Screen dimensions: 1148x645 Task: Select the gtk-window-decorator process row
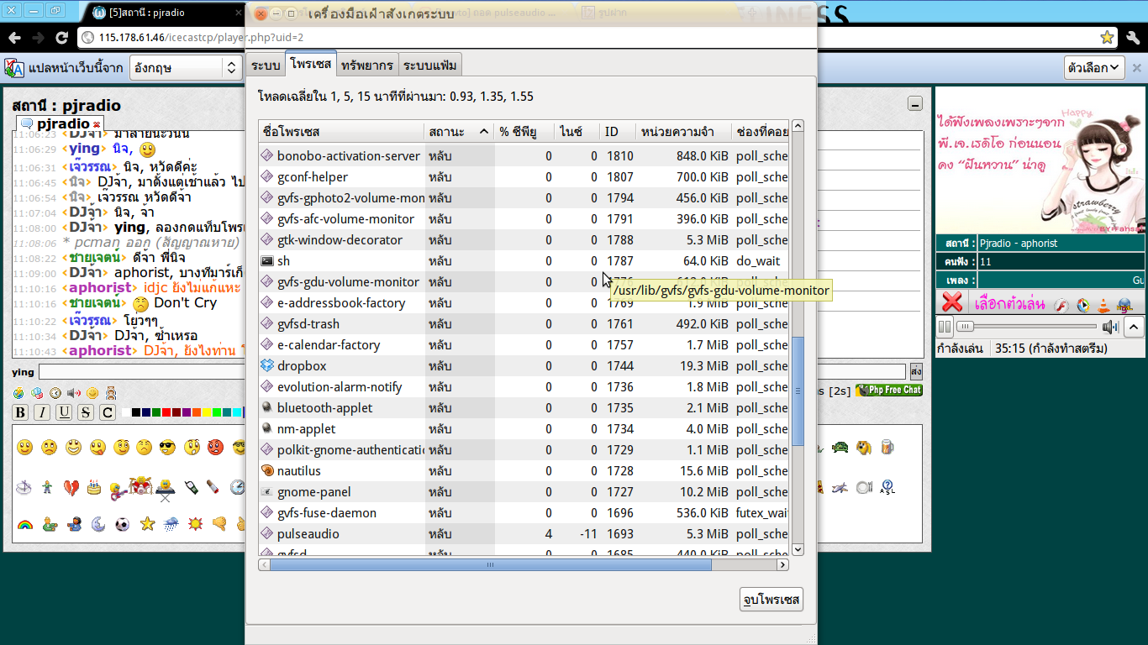coord(524,240)
